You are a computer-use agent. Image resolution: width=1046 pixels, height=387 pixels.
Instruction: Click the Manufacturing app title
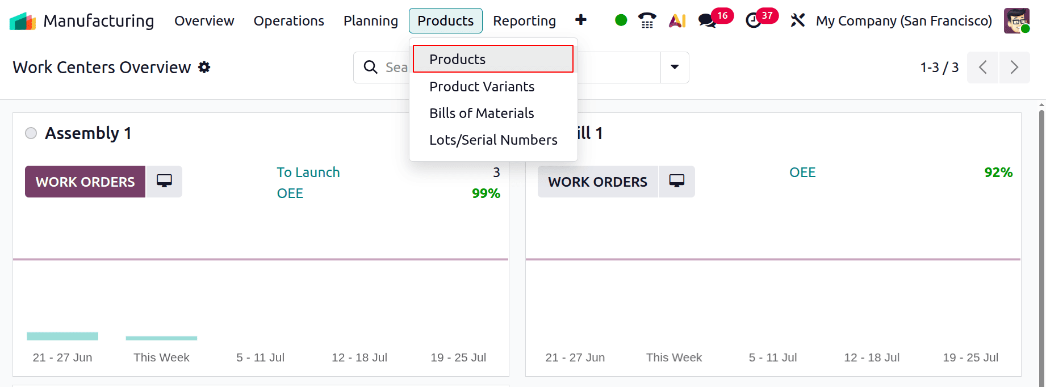(x=99, y=21)
